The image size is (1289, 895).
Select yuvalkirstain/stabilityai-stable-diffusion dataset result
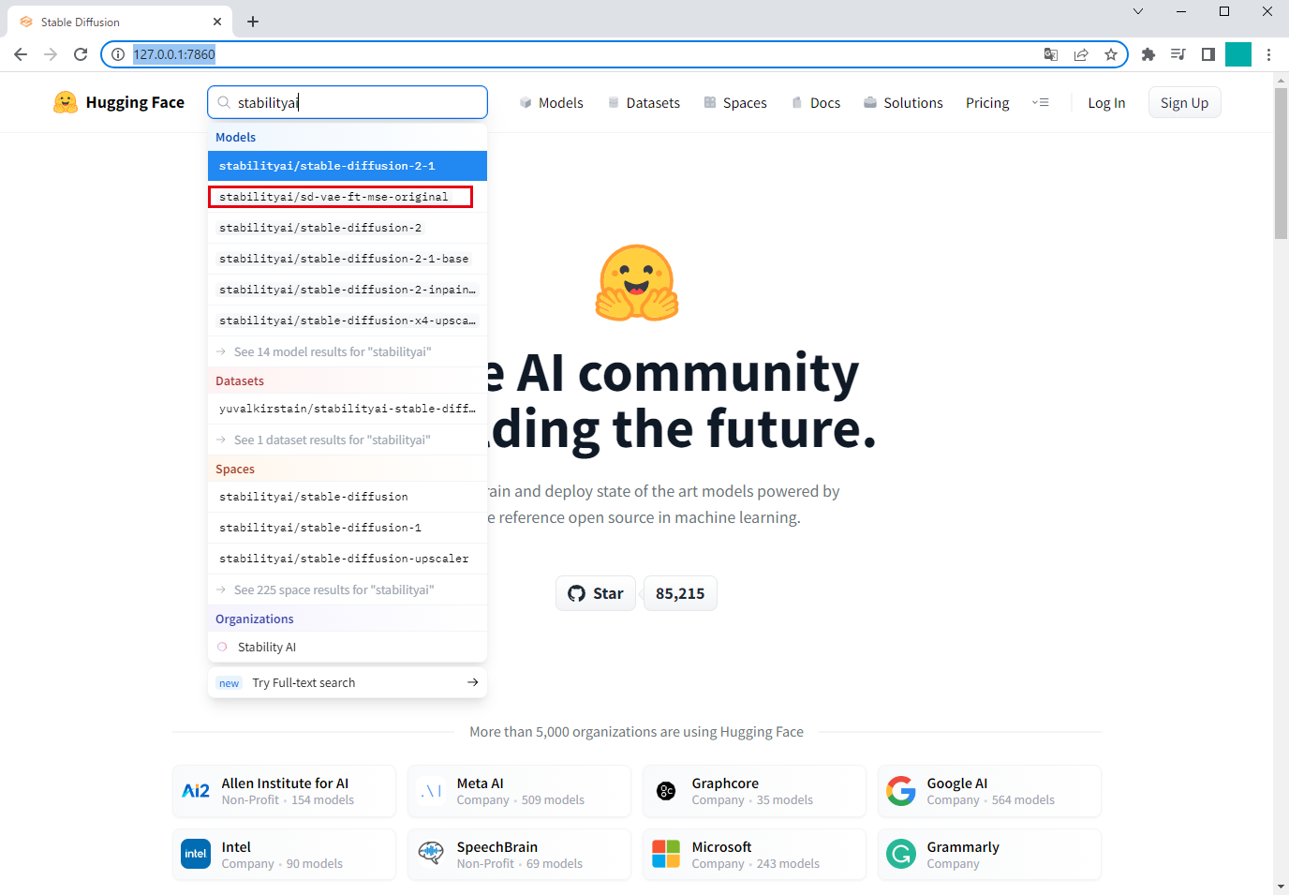348,409
